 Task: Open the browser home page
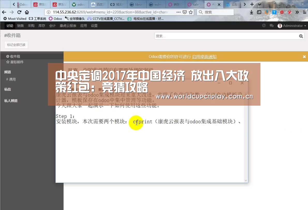click(27, 12)
